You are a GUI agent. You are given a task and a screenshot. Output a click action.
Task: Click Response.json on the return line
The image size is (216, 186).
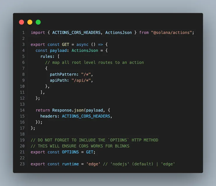coord(68,110)
